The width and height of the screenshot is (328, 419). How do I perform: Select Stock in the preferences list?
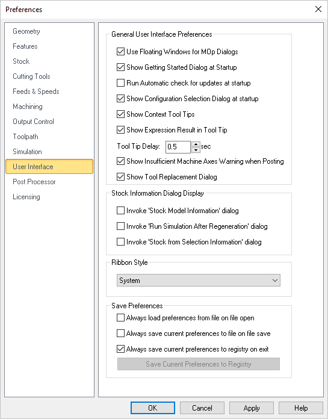[x=21, y=61]
